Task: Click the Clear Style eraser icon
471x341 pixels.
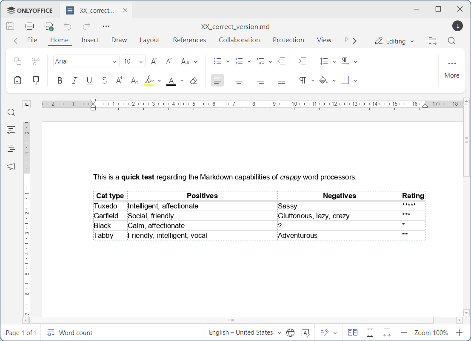Action: [x=194, y=80]
